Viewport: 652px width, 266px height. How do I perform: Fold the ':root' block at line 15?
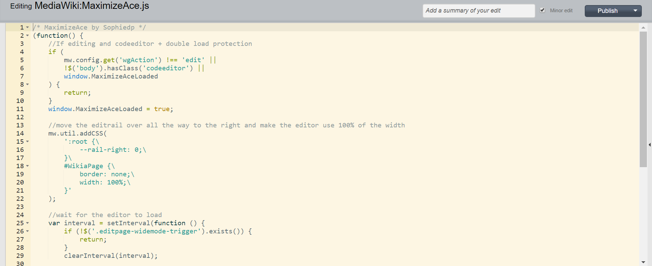tap(28, 142)
